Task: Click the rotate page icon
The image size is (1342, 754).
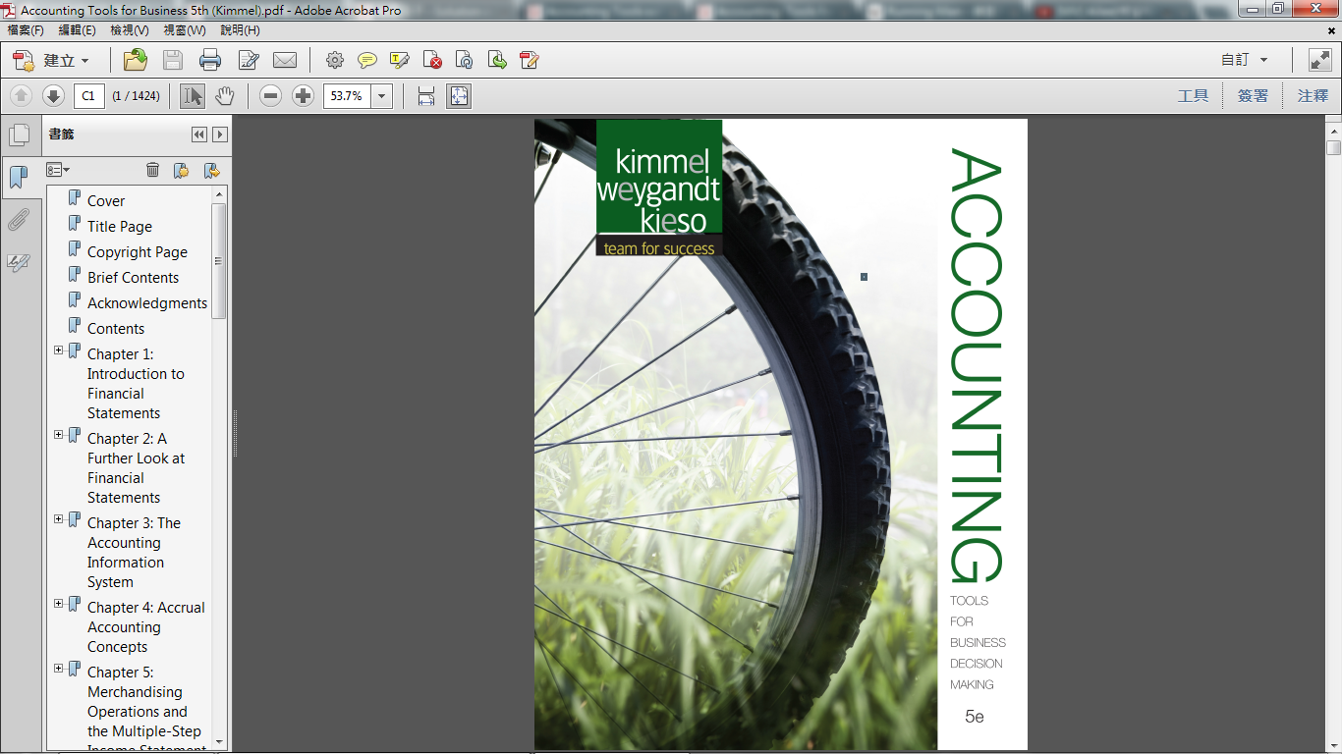Action: point(465,60)
